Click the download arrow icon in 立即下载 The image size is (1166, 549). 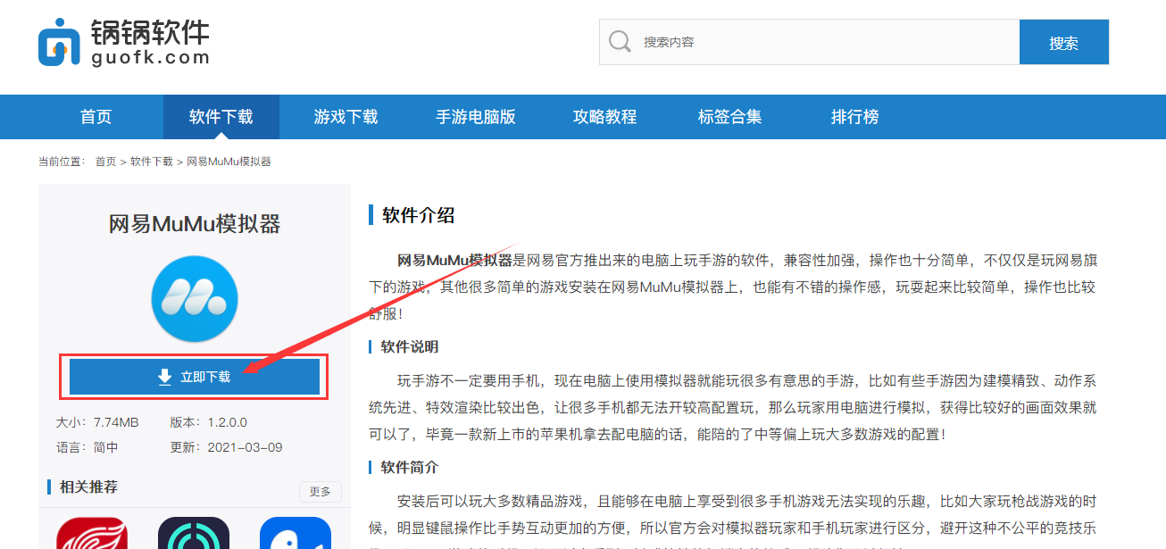(x=164, y=377)
